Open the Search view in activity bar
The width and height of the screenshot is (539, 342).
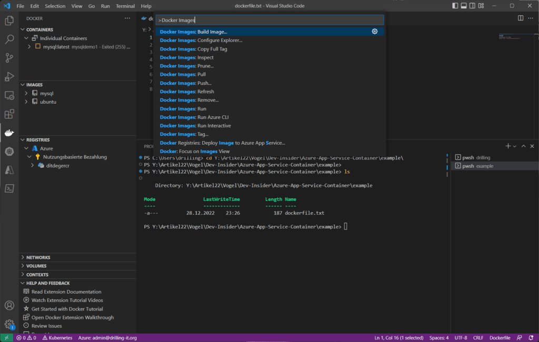point(9,39)
